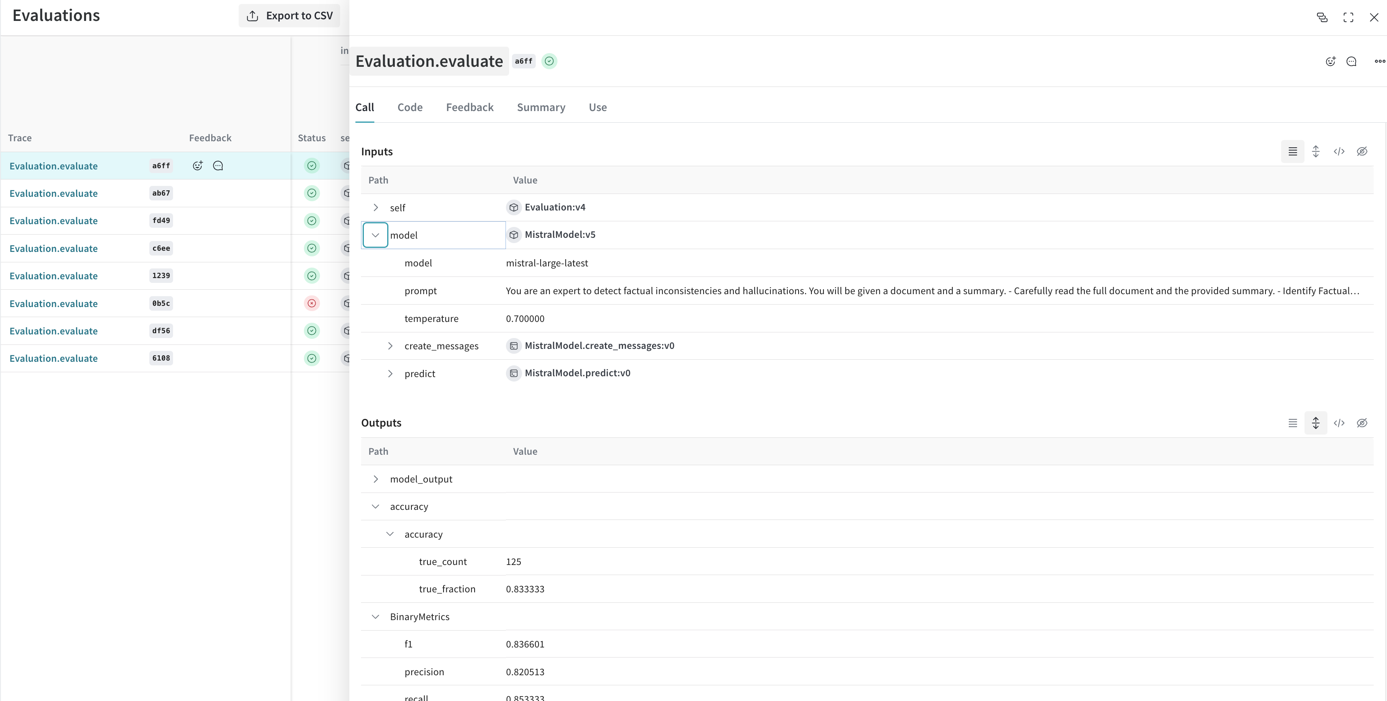Open the Feedback tab

coord(470,107)
